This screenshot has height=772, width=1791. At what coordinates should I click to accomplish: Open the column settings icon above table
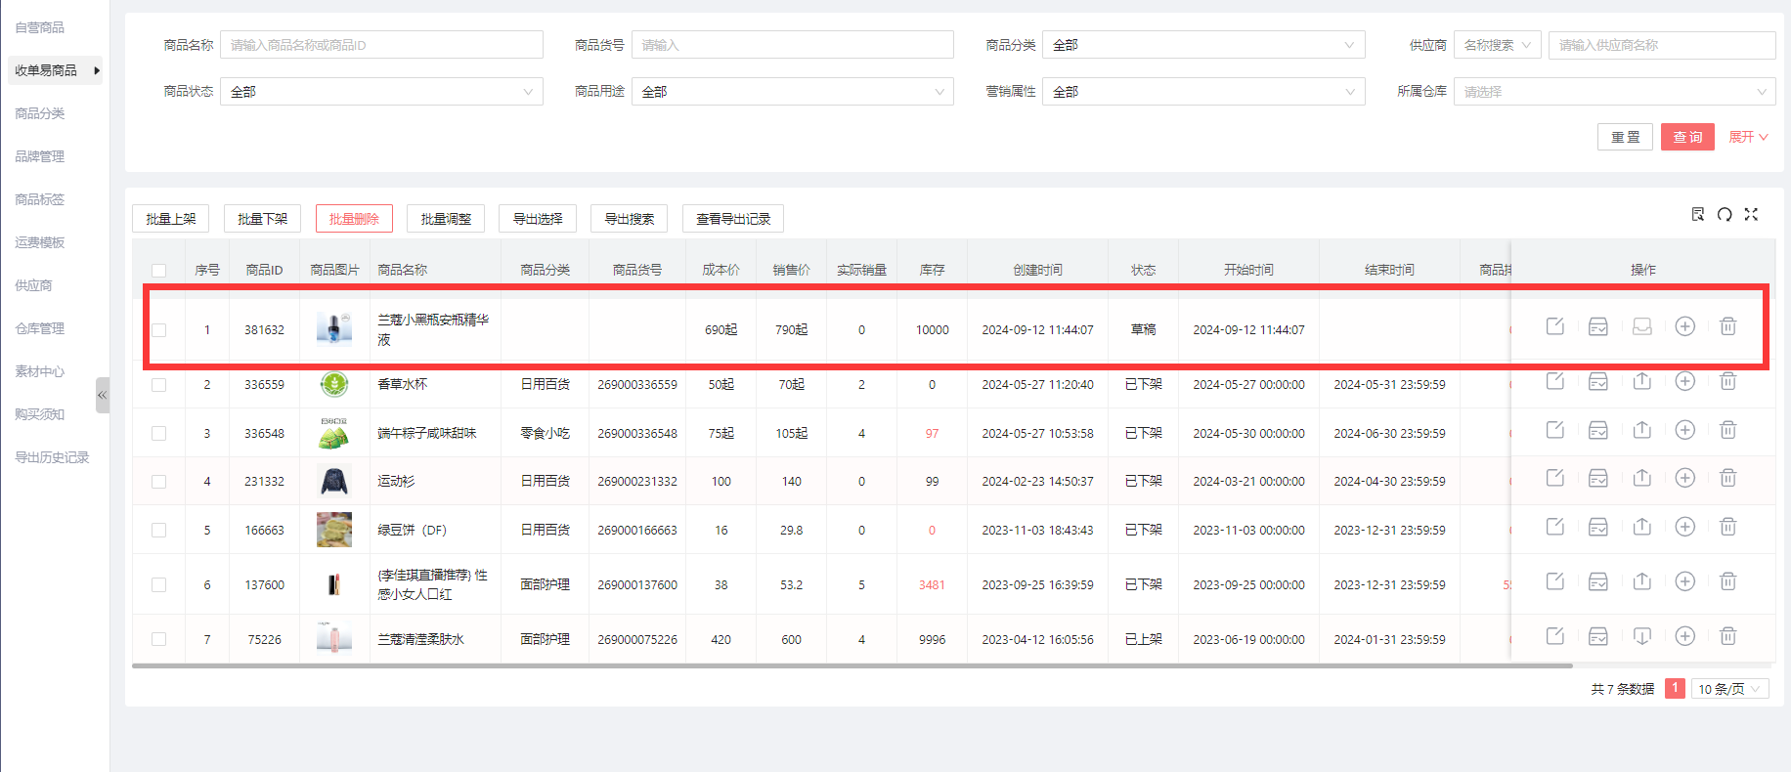pos(1698,215)
